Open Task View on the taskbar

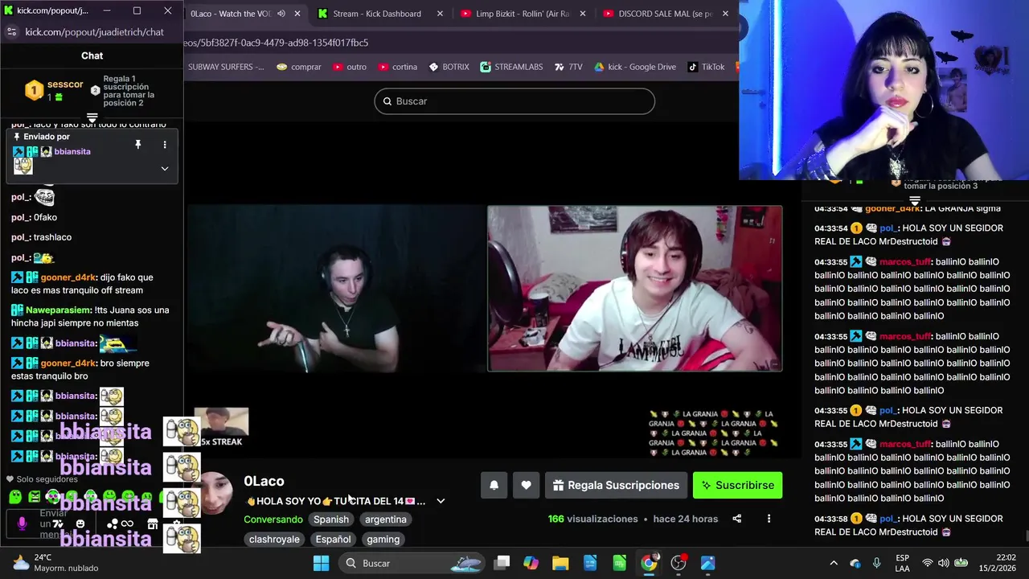(x=502, y=563)
